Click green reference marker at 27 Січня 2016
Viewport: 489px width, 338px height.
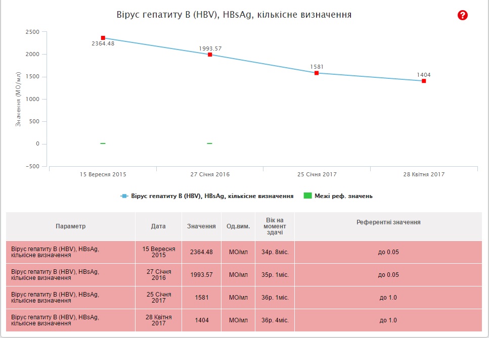pyautogui.click(x=210, y=143)
